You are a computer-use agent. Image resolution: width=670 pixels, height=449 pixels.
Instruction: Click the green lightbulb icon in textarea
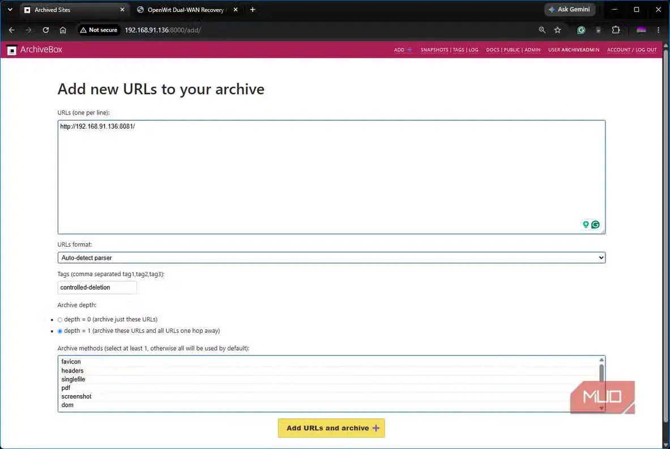point(586,224)
